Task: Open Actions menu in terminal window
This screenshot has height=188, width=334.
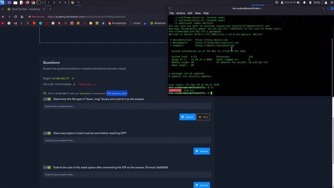Action: pos(181,13)
